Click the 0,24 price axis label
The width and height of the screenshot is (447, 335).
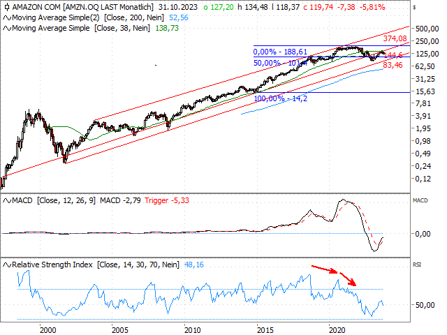coord(423,166)
